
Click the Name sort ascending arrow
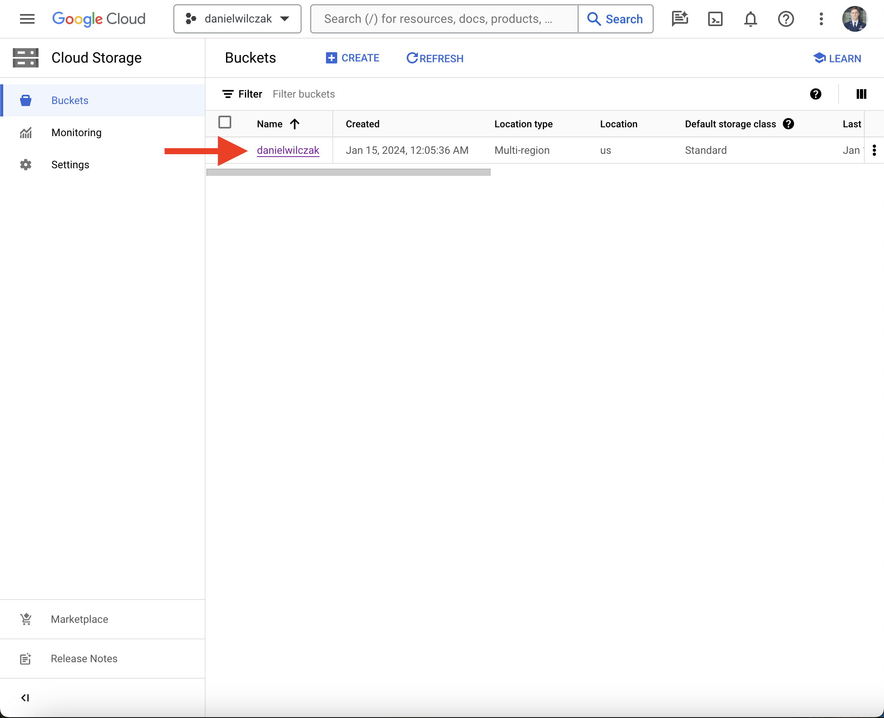pos(294,124)
